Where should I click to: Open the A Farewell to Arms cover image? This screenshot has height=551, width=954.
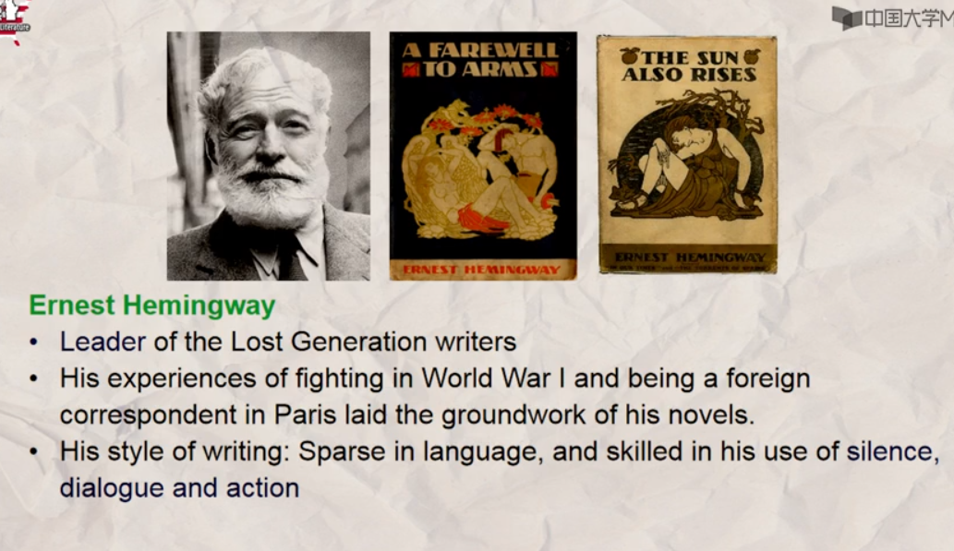483,156
